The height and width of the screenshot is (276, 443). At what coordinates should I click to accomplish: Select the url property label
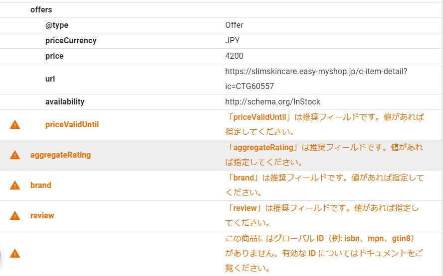[x=50, y=79]
